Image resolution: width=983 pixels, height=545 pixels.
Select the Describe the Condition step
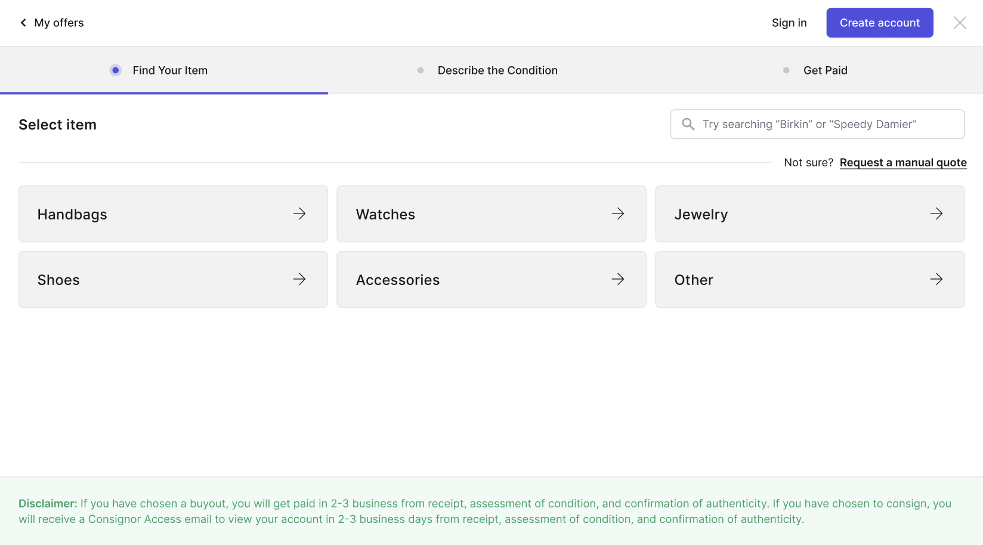[x=497, y=70]
